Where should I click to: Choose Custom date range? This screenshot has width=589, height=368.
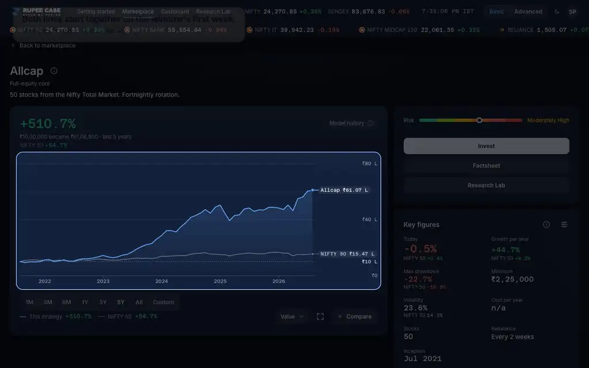pyautogui.click(x=163, y=302)
